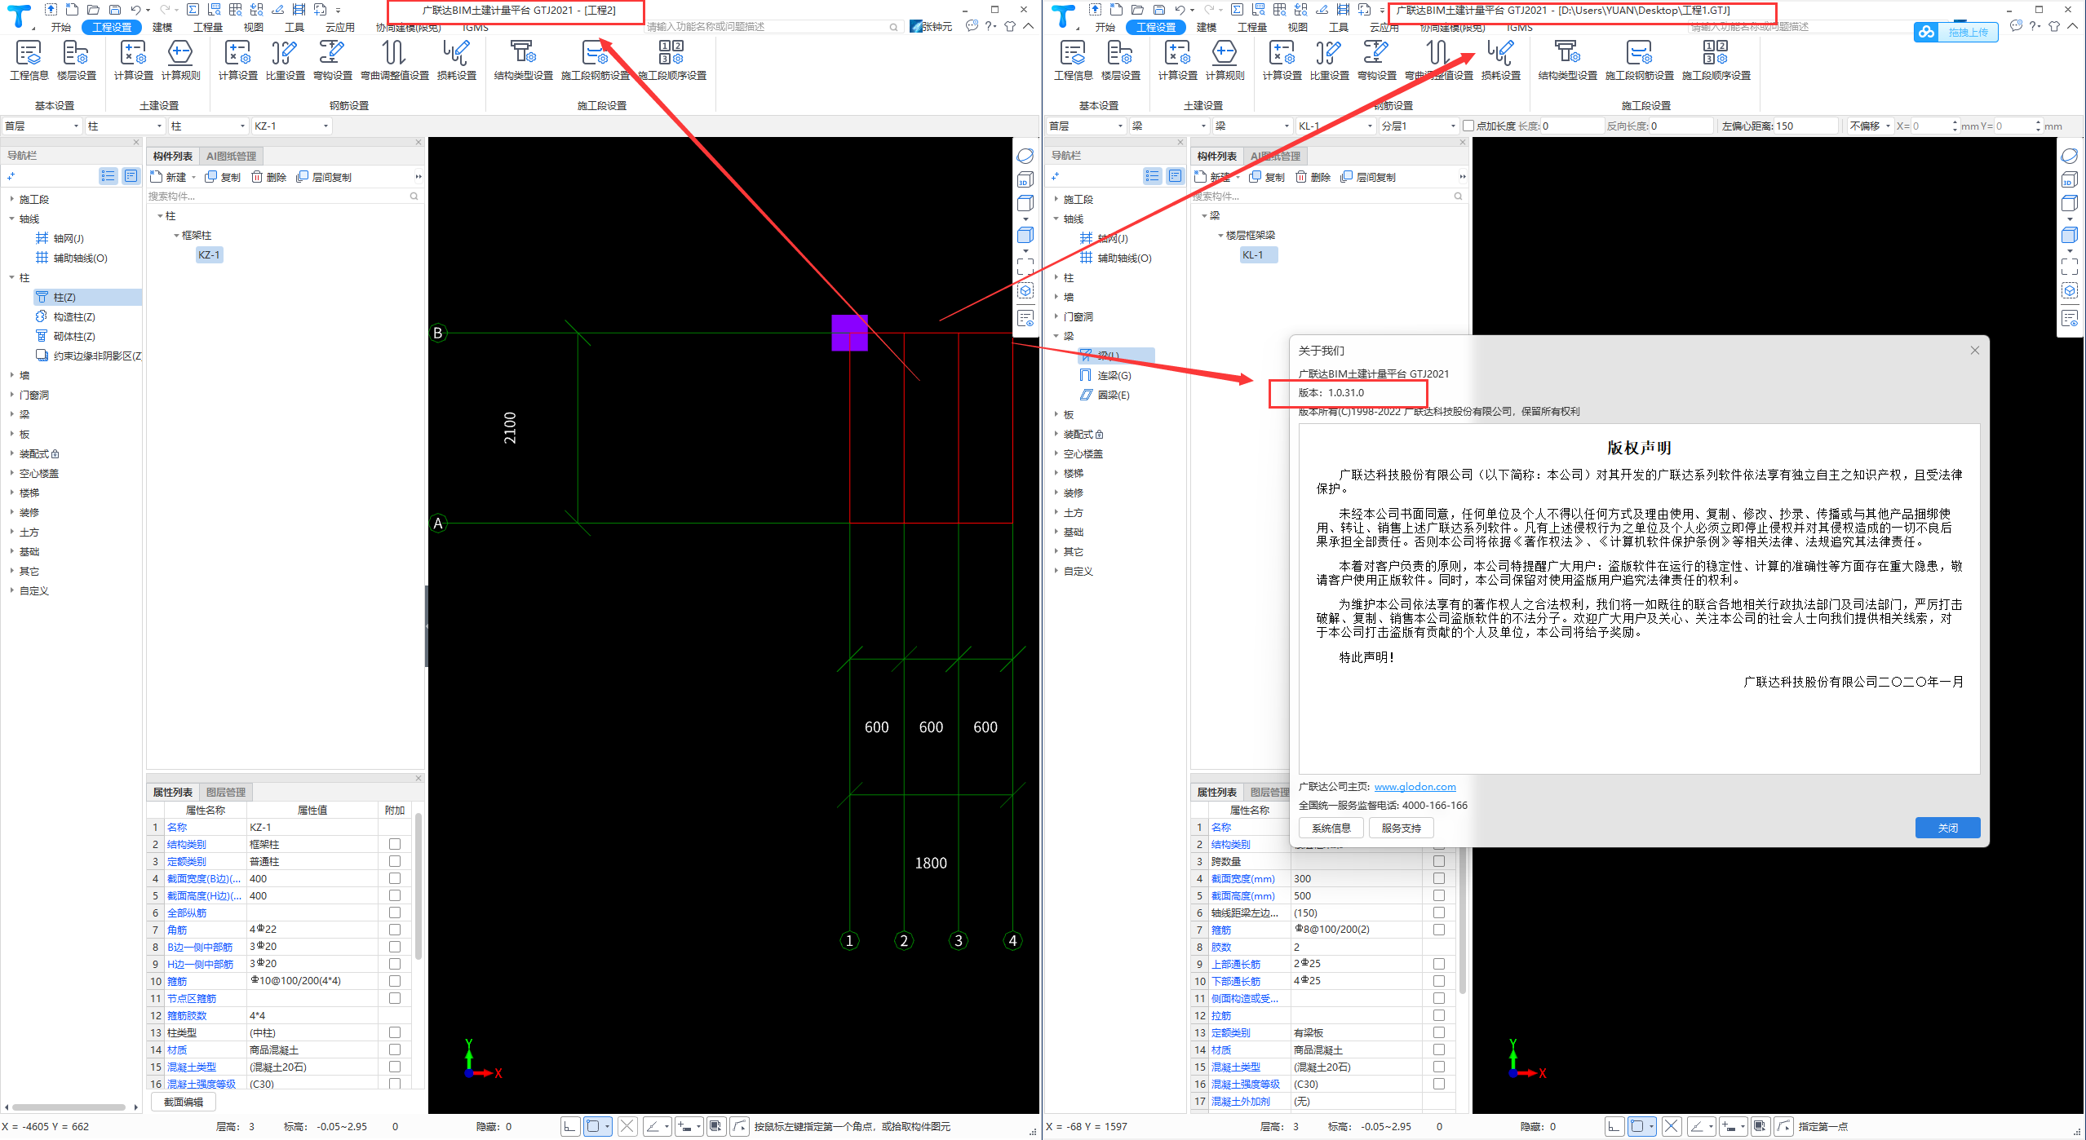The width and height of the screenshot is (2086, 1140).
Task: Open 工程信息 in the left 工程2 window
Action: point(29,60)
